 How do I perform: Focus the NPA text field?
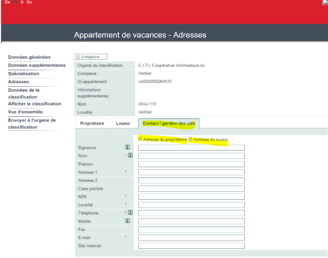pos(191,197)
